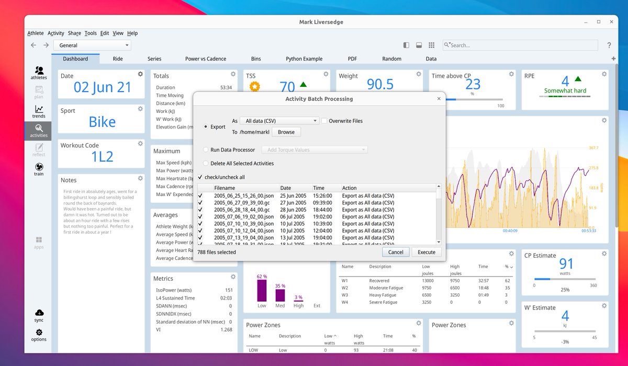Screen dimensions: 628x366
Task: Close the Activity Batch Processing dialog
Action: pyautogui.click(x=439, y=98)
